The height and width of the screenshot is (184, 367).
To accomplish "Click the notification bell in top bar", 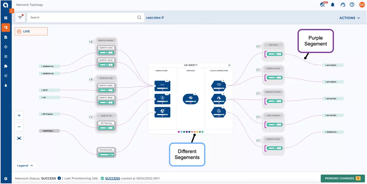I will (332, 5).
